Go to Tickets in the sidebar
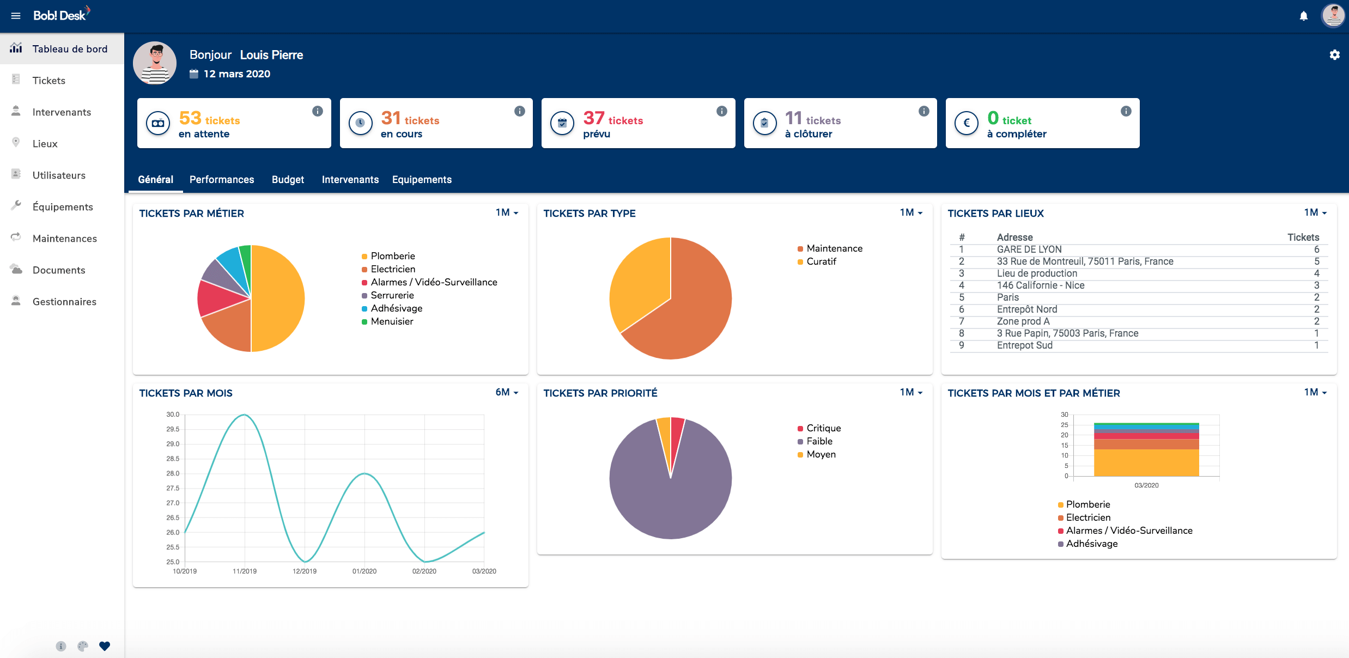Viewport: 1349px width, 658px height. pyautogui.click(x=62, y=81)
